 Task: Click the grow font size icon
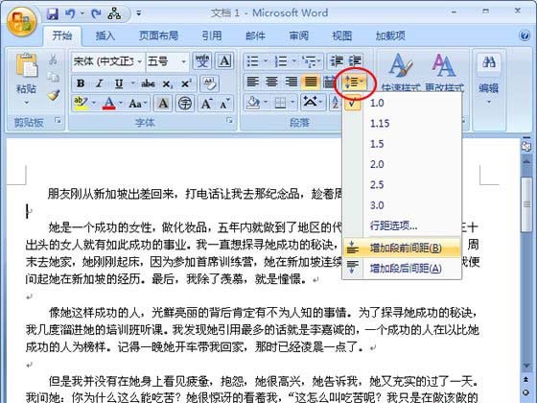(206, 104)
